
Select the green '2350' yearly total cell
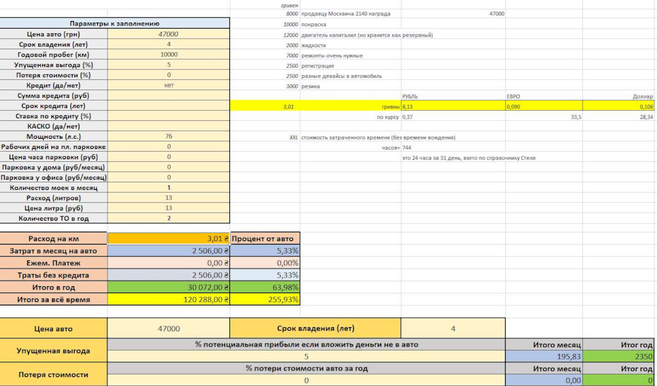pyautogui.click(x=619, y=357)
